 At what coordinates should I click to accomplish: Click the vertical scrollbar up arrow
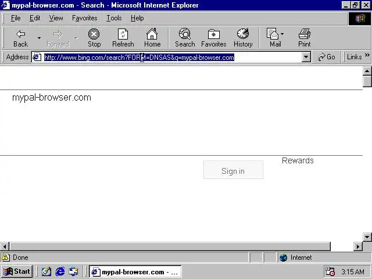coord(367,71)
